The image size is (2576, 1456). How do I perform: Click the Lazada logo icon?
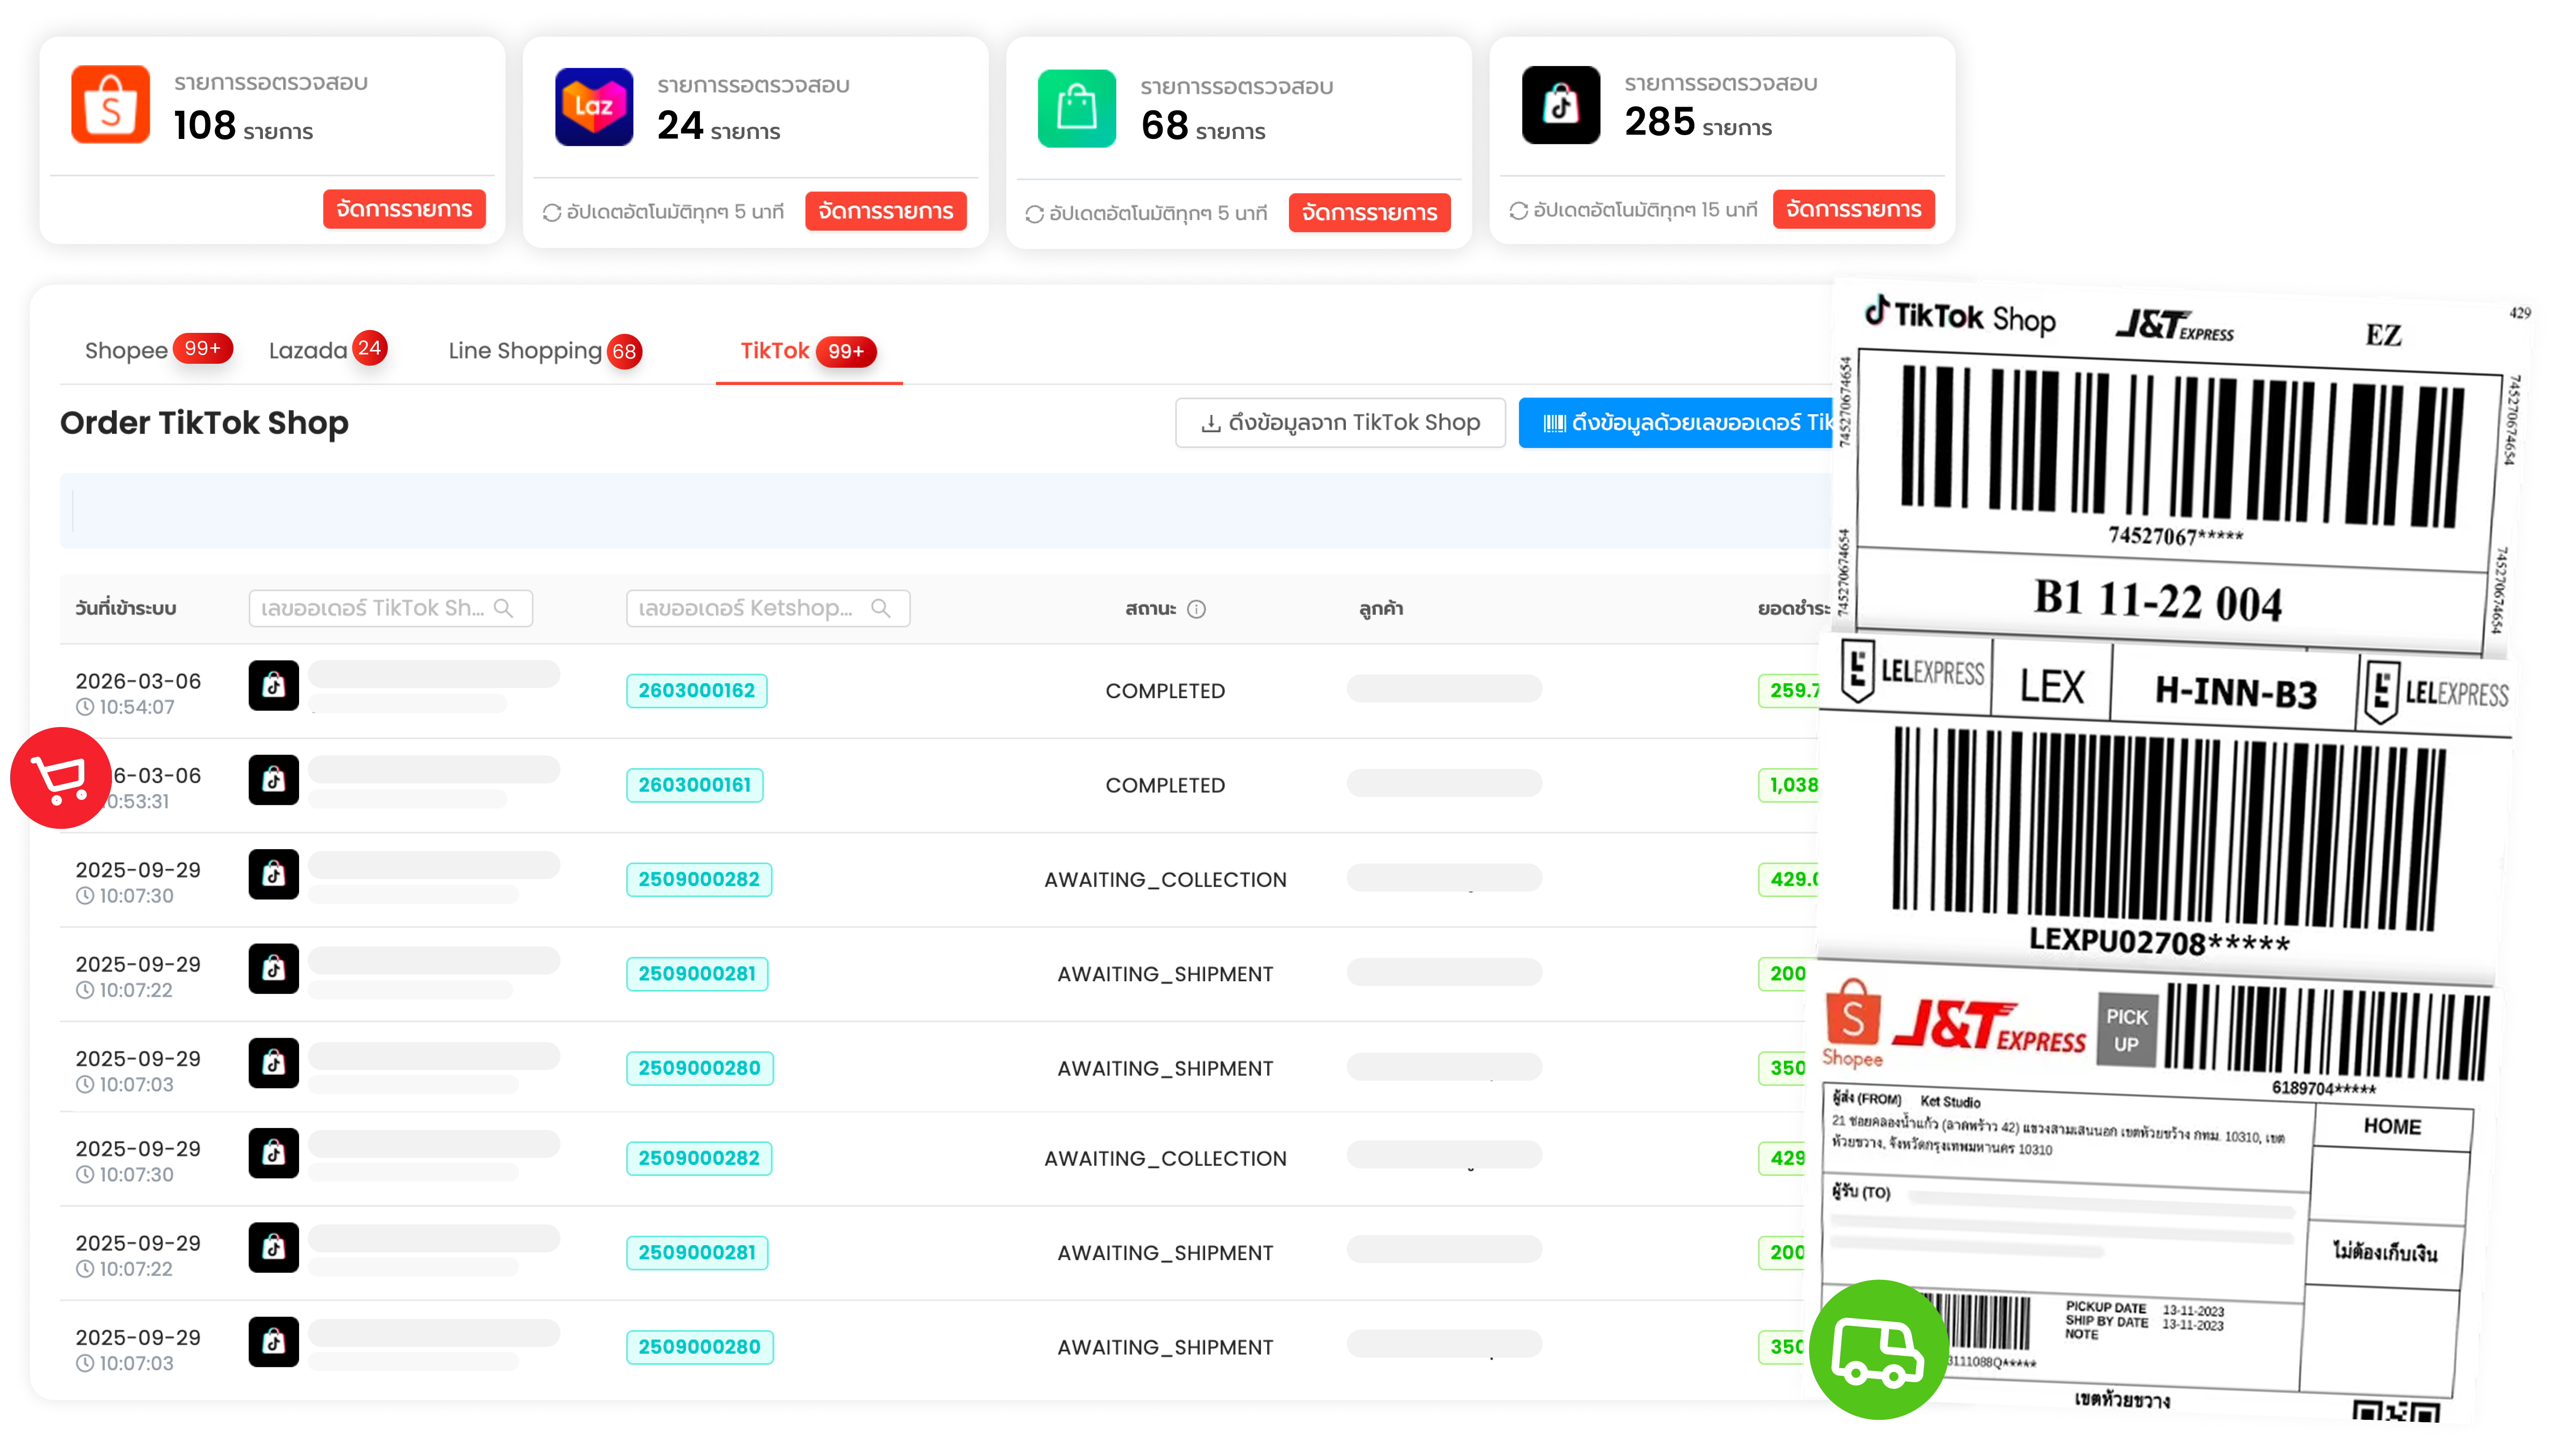pyautogui.click(x=594, y=107)
